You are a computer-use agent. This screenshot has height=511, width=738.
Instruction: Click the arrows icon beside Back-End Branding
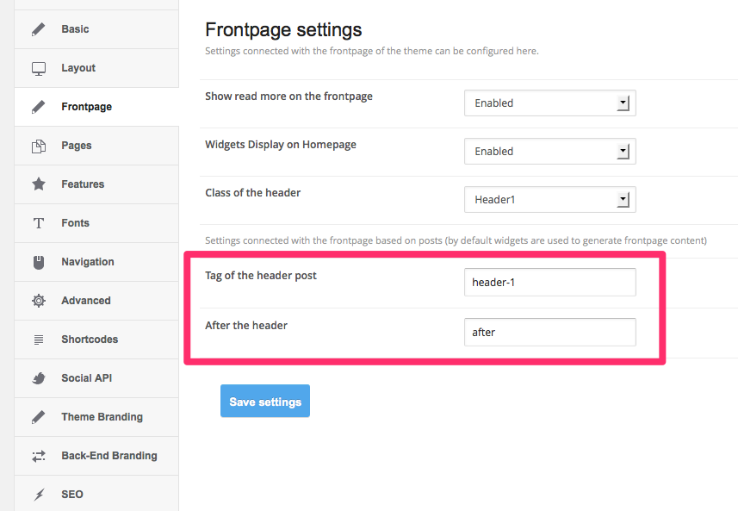pos(39,456)
